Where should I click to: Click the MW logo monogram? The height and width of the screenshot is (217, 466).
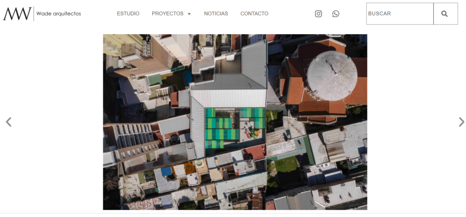[x=17, y=14]
